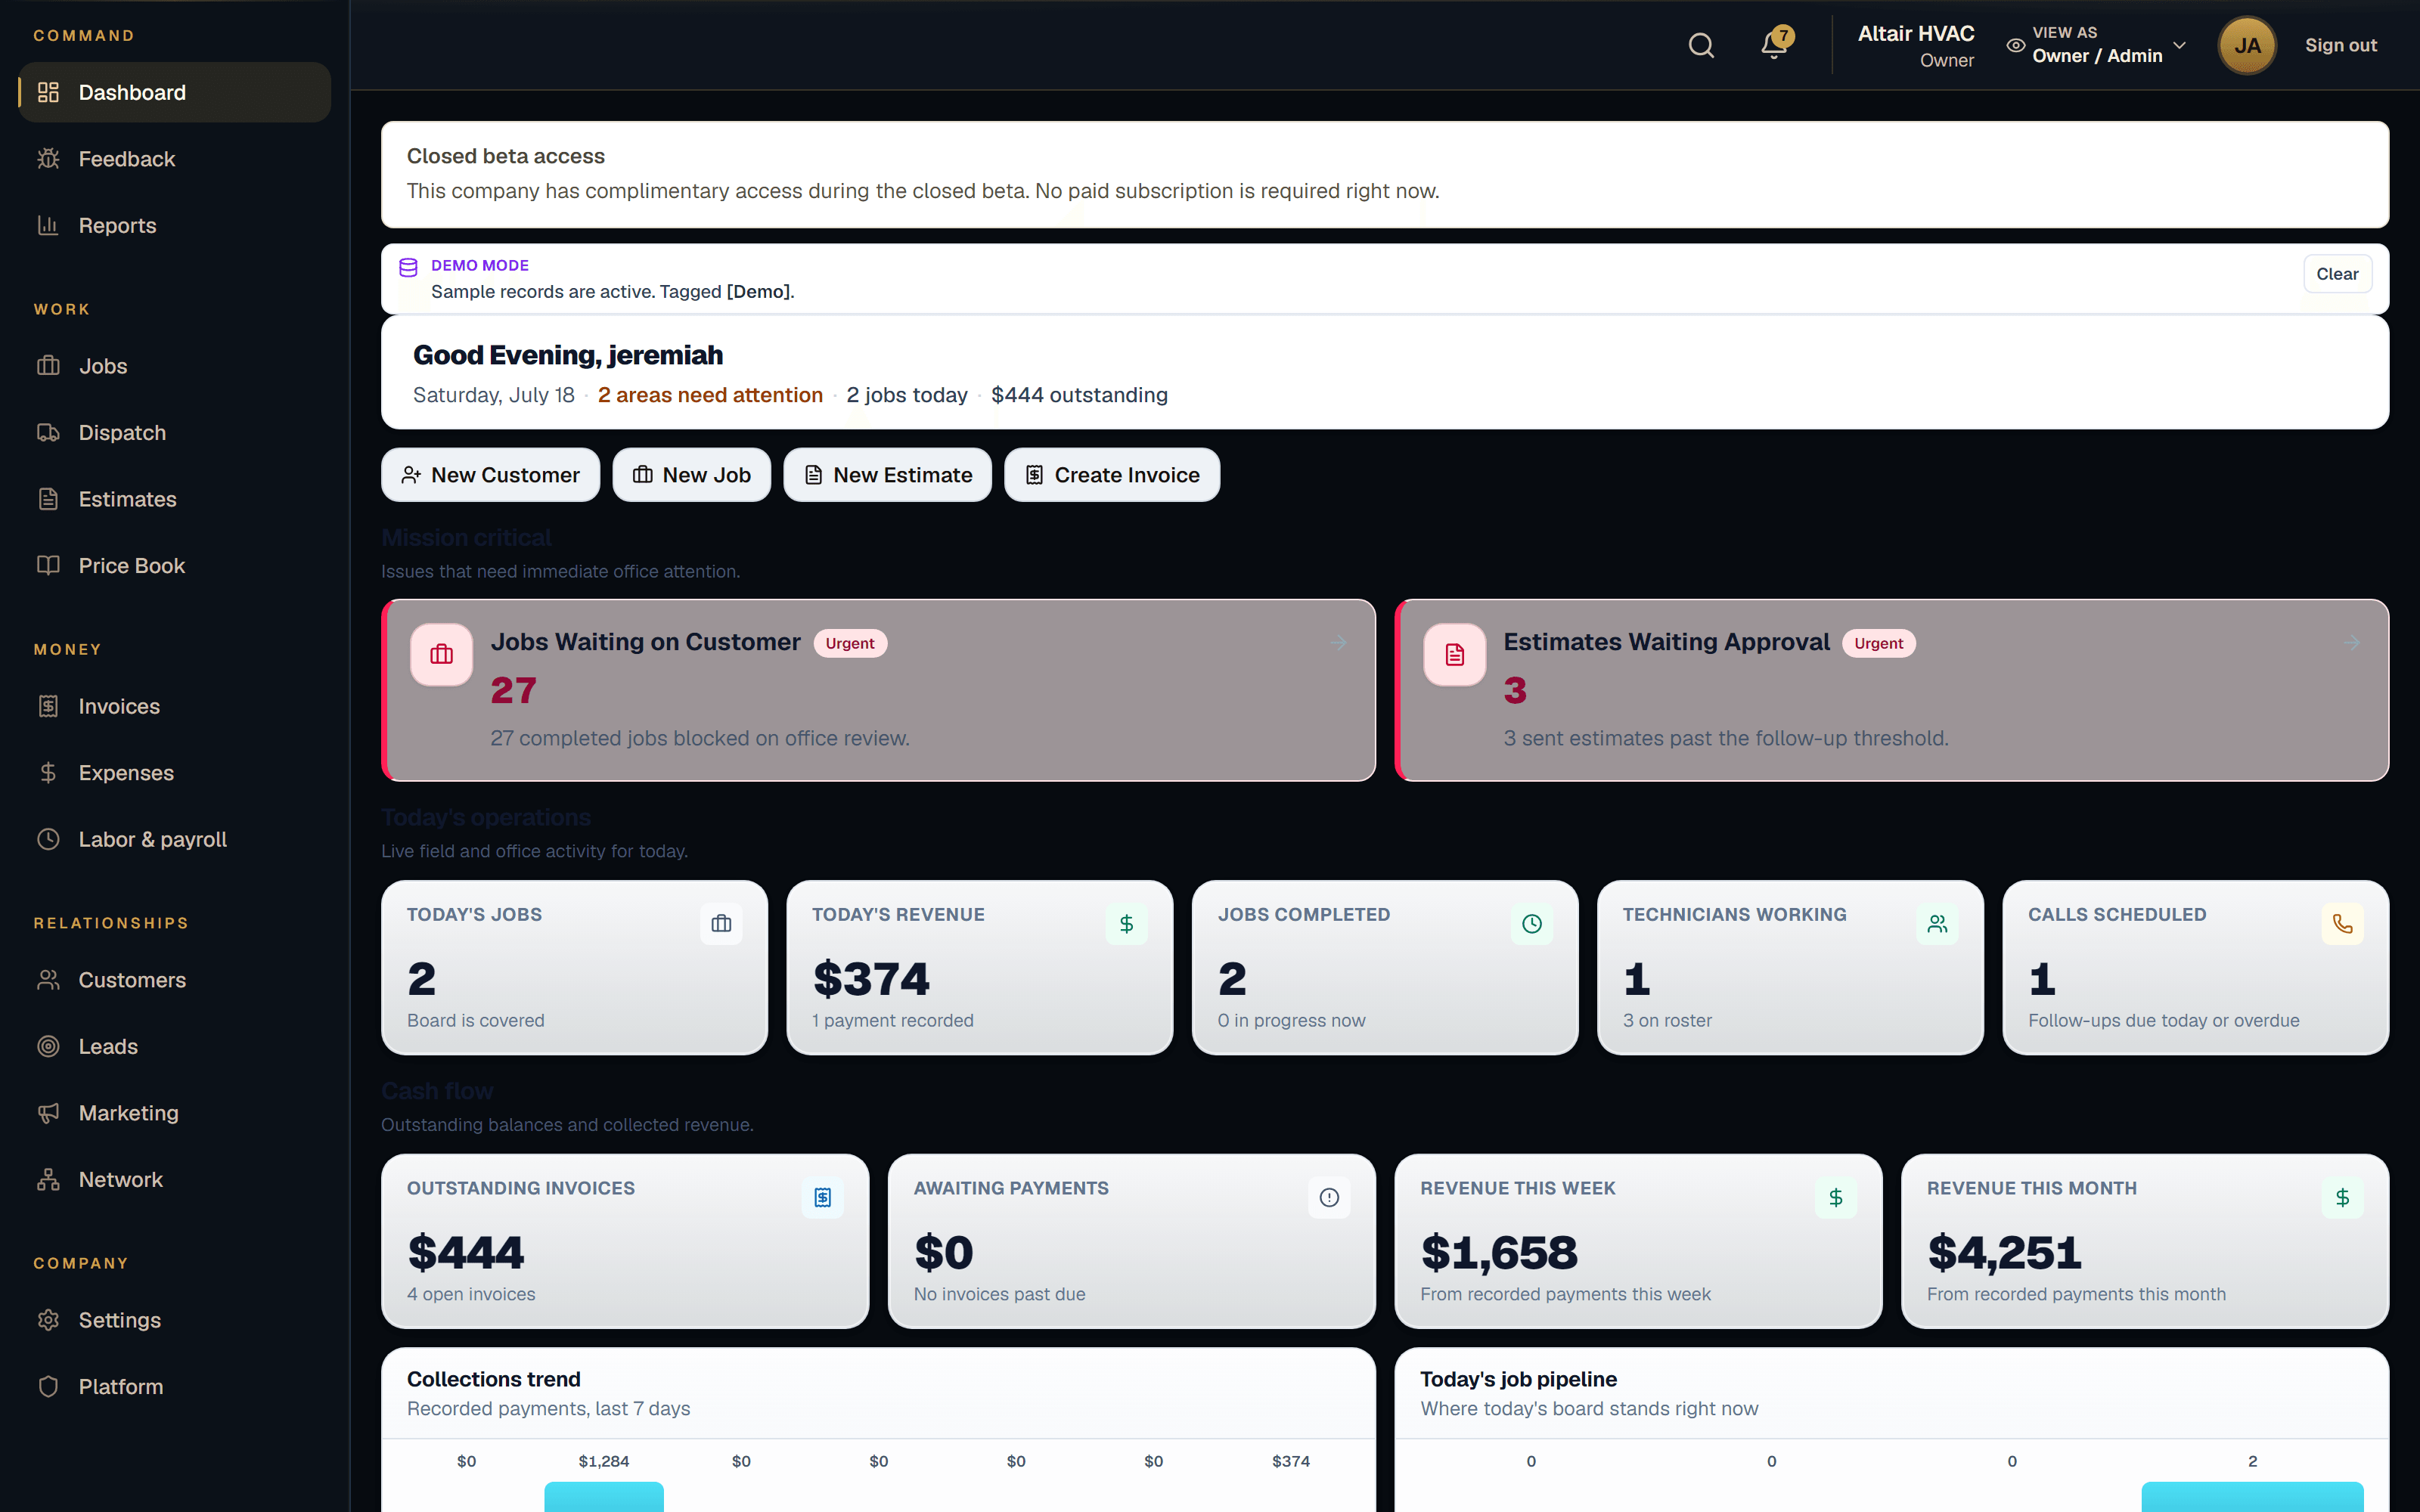Click the pipeline bar labeled 2
The image size is (2420, 1512).
(x=2252, y=1497)
